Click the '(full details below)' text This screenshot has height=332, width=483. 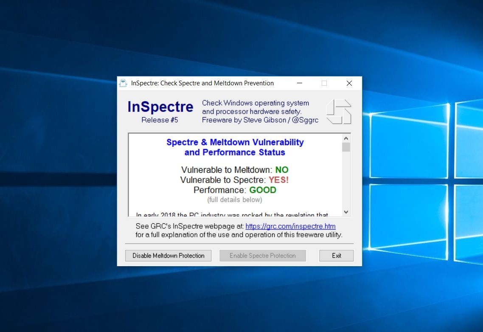pos(235,200)
